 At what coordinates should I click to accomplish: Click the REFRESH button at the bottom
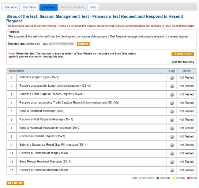point(15,183)
